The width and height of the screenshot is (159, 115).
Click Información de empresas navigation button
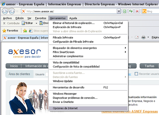35,66
